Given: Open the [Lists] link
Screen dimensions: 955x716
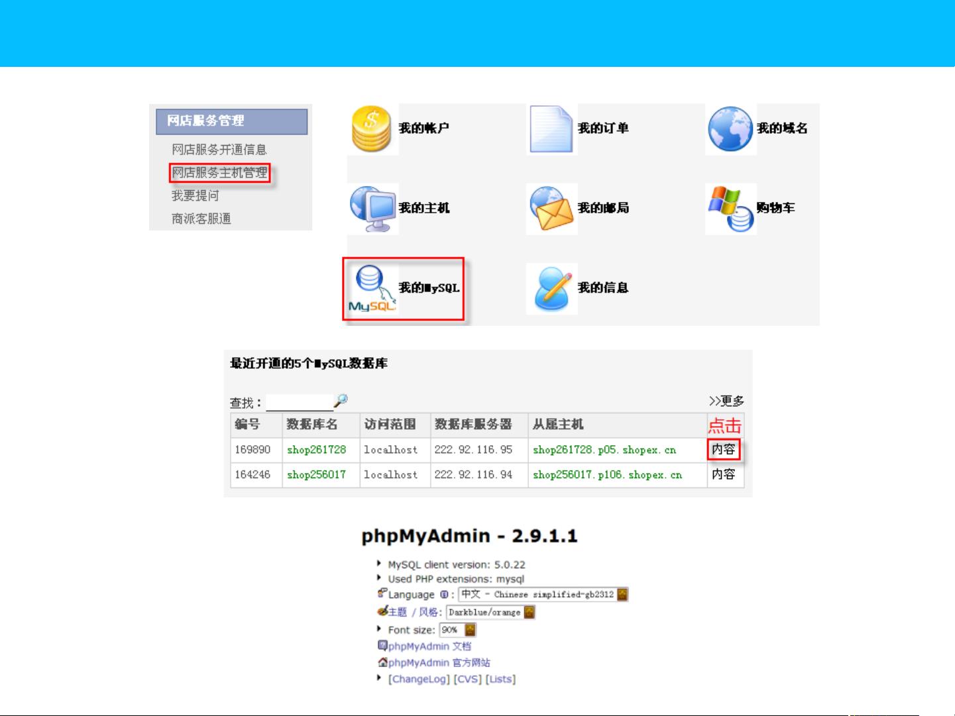Looking at the screenshot, I should [500, 679].
